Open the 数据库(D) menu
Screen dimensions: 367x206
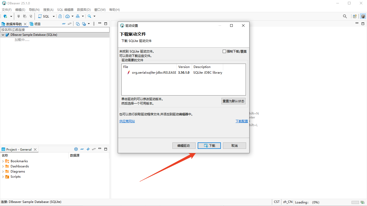84,10
